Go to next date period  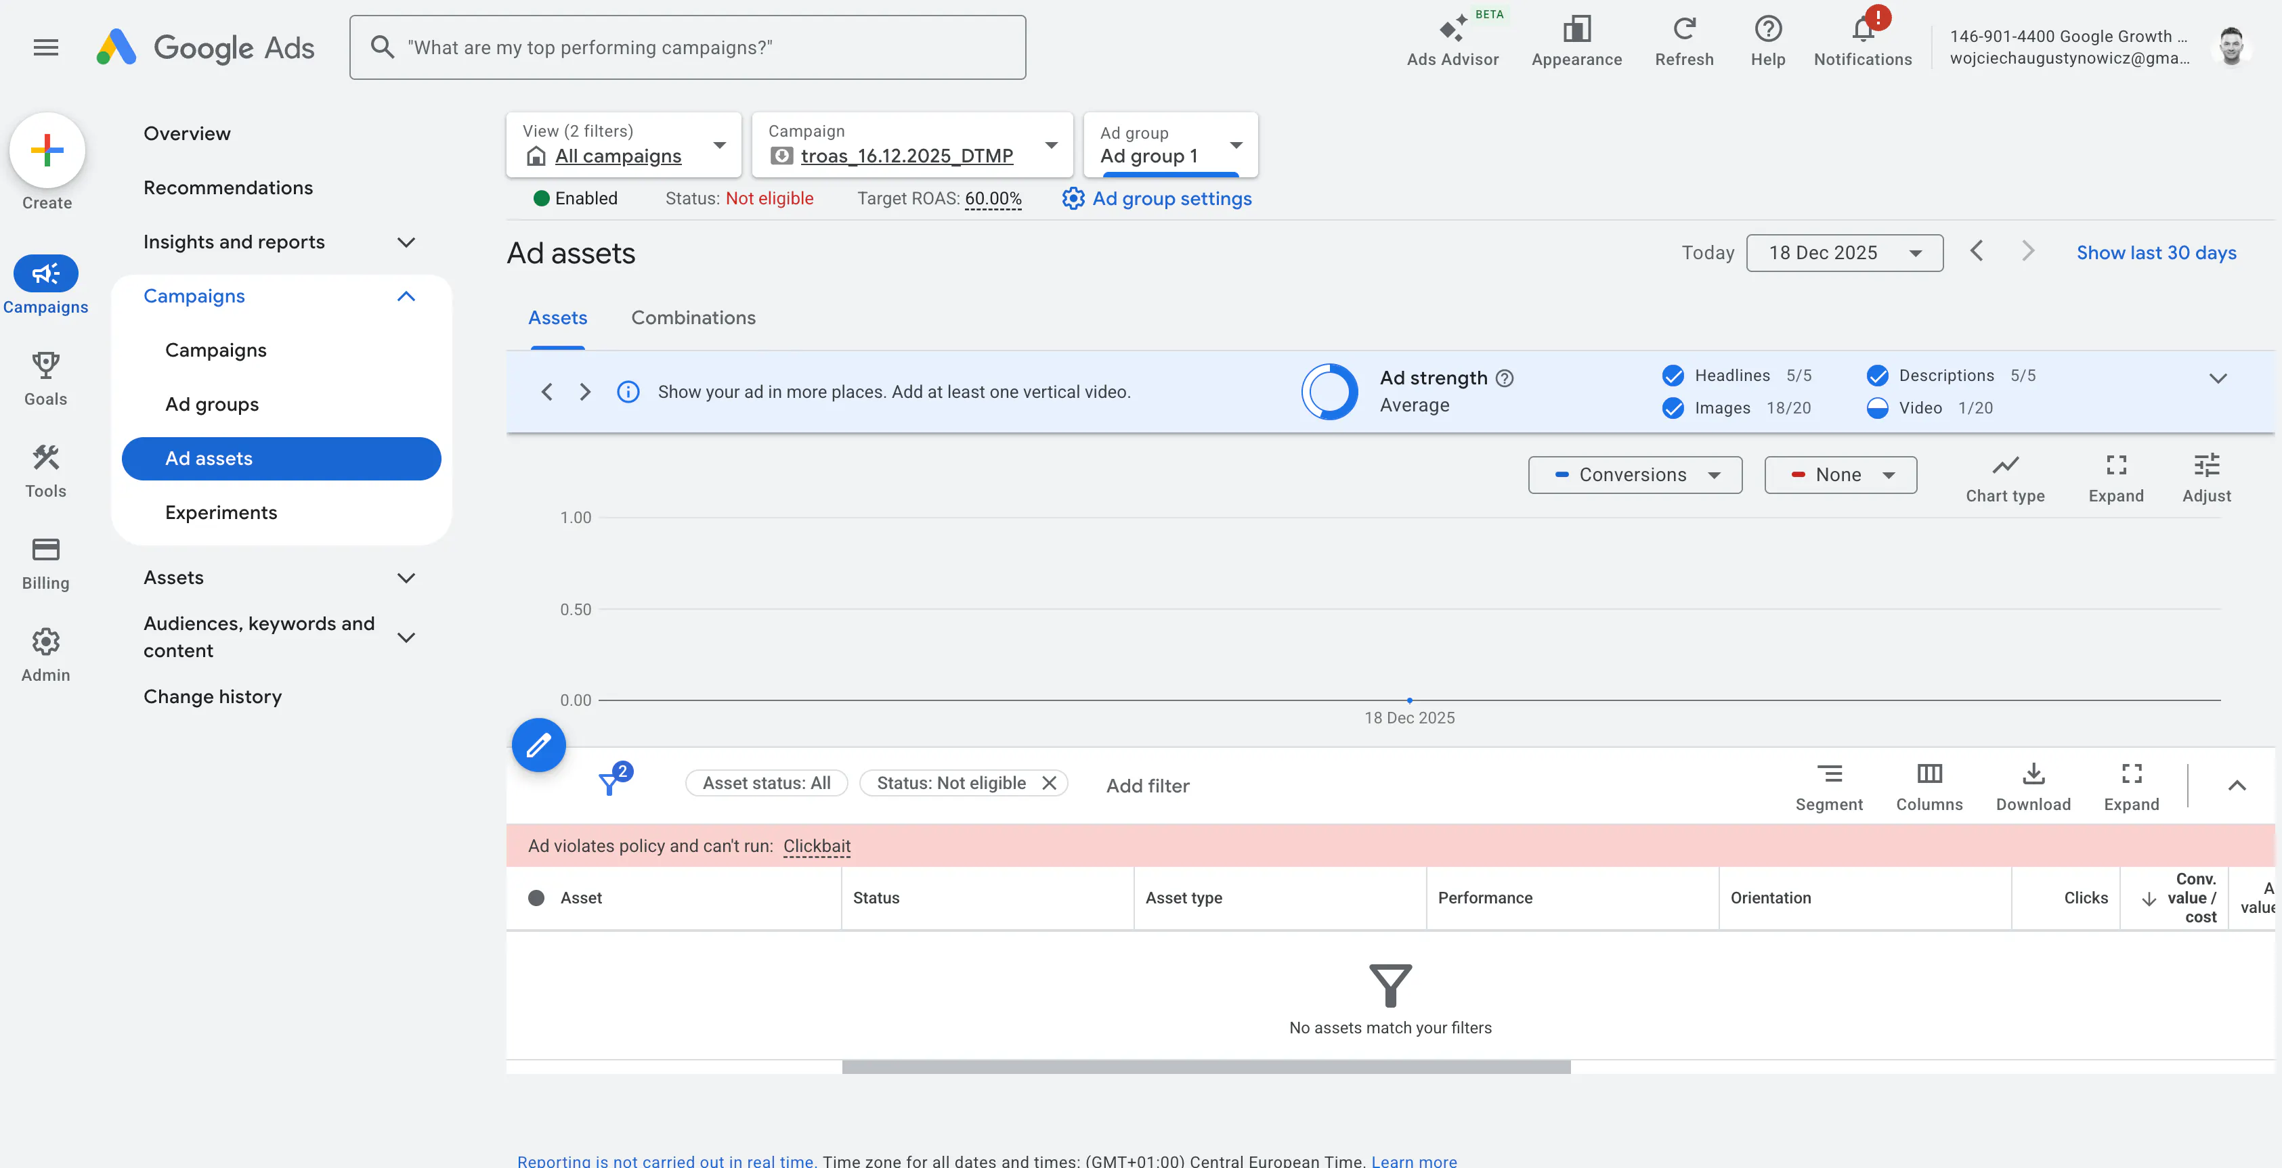point(2028,252)
